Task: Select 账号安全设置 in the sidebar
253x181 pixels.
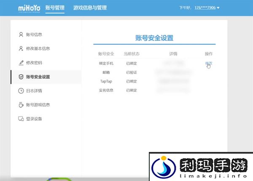Action: pos(46,77)
